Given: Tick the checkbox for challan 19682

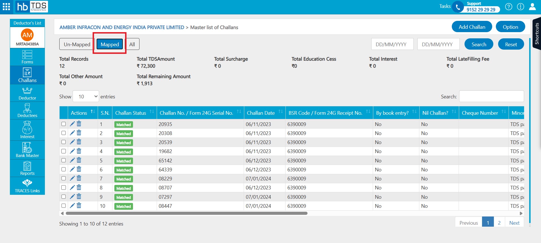Looking at the screenshot, I should click(x=64, y=151).
